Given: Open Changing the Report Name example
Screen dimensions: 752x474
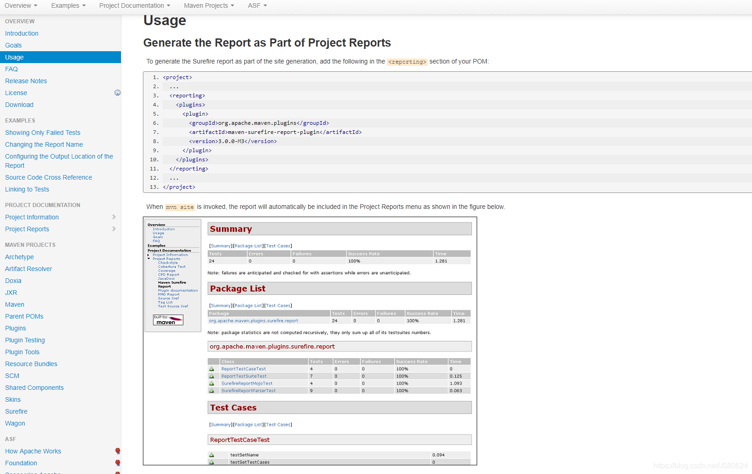Looking at the screenshot, I should click(x=44, y=144).
